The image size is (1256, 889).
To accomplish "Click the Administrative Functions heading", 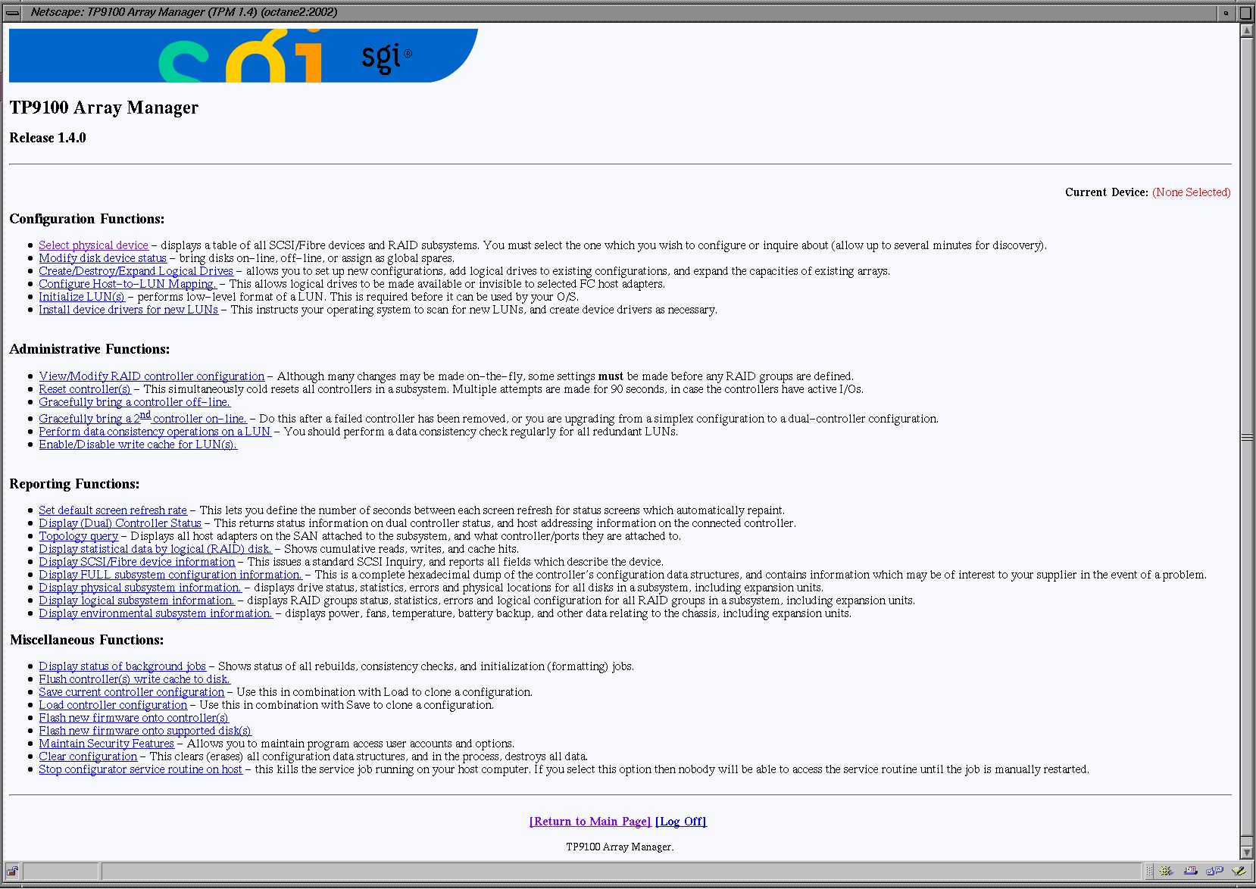I will coord(89,349).
